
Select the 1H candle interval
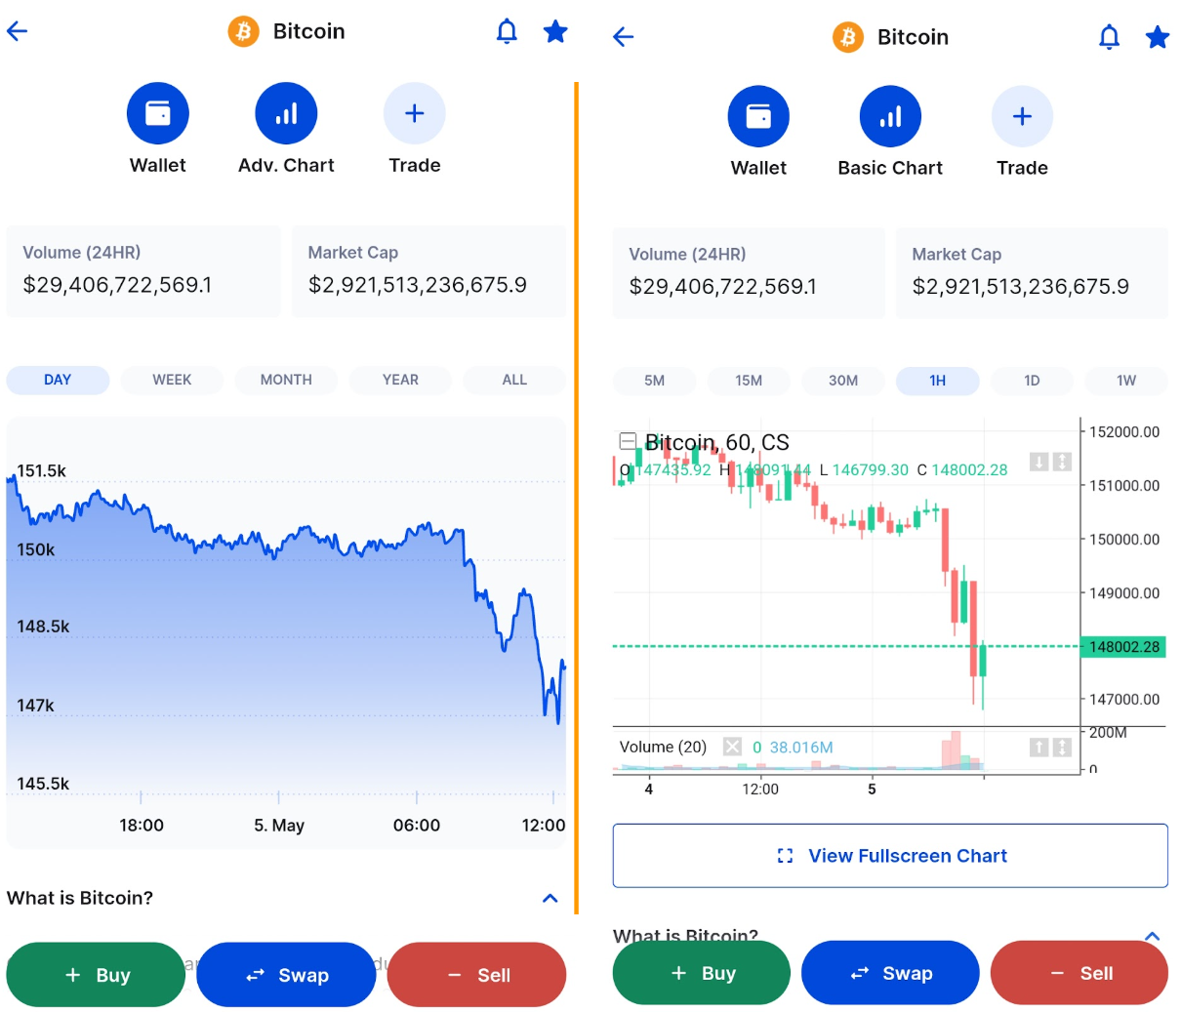click(937, 381)
